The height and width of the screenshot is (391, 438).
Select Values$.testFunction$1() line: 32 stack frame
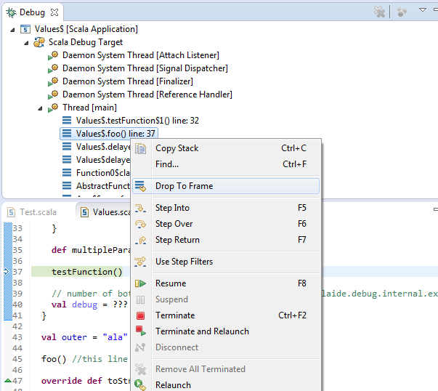[x=137, y=121]
